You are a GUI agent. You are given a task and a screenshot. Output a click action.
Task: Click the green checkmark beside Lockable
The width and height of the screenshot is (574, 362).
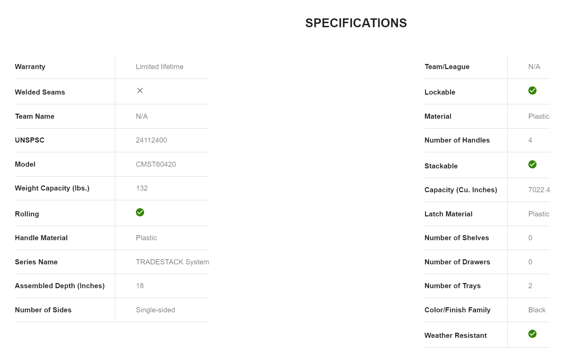(532, 90)
